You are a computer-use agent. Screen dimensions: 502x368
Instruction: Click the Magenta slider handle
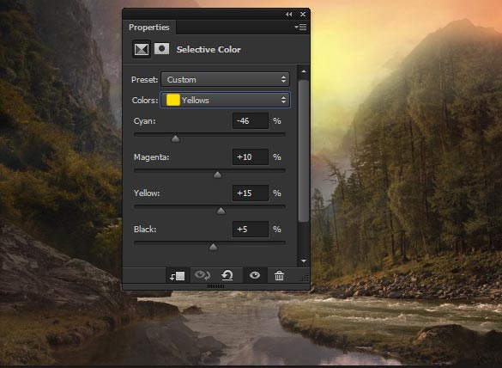(x=217, y=175)
